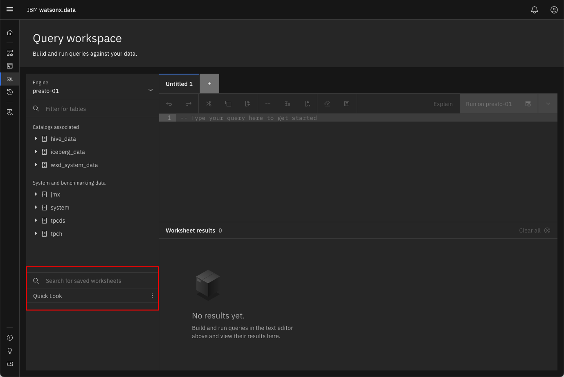Screen dimensions: 564x377
Task: Open the Run options chevron dropdown
Action: point(548,104)
